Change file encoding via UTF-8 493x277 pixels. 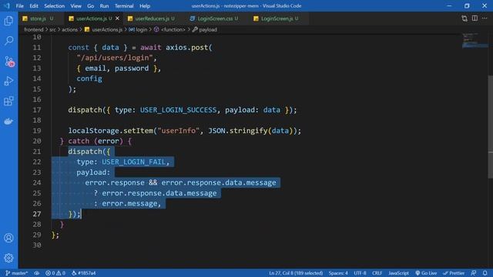click(x=360, y=273)
